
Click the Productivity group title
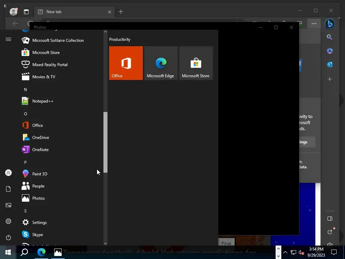pos(120,39)
